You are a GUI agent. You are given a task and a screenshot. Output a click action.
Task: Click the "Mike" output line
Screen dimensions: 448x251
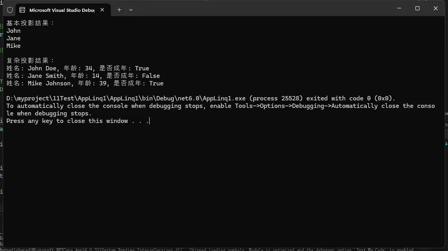(x=13, y=46)
